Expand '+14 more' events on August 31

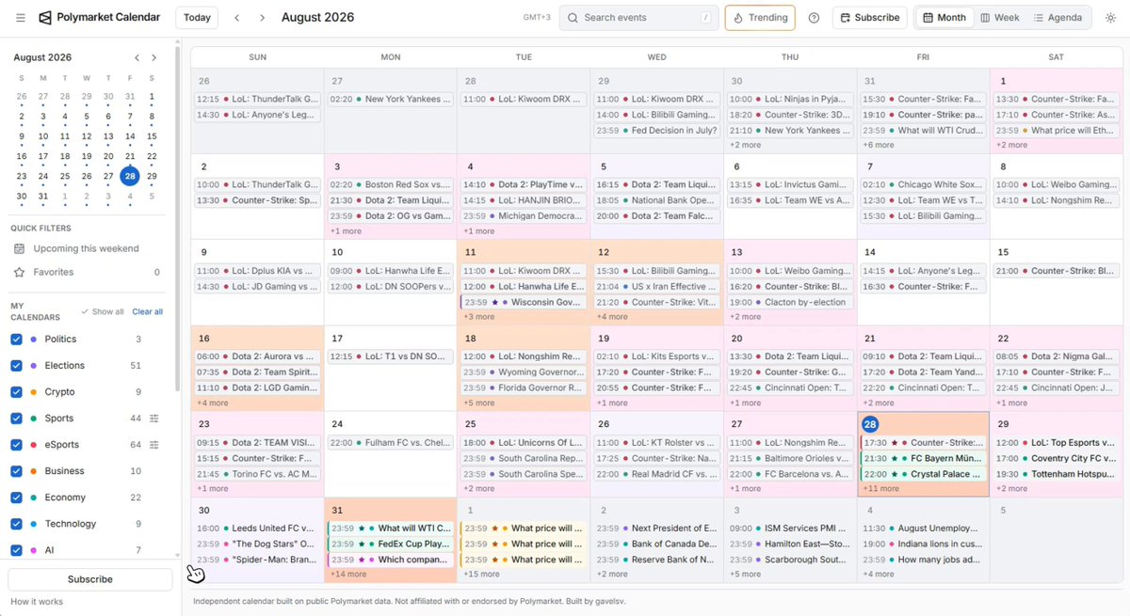[348, 574]
